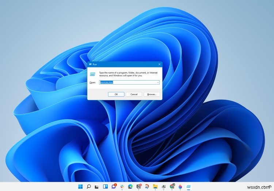Open the gray device app taskbar icon
Screen dimensions: 274x191
coord(164,187)
